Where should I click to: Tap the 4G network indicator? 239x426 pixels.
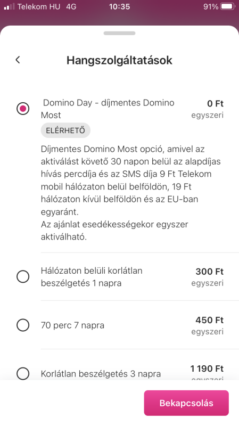click(x=71, y=6)
